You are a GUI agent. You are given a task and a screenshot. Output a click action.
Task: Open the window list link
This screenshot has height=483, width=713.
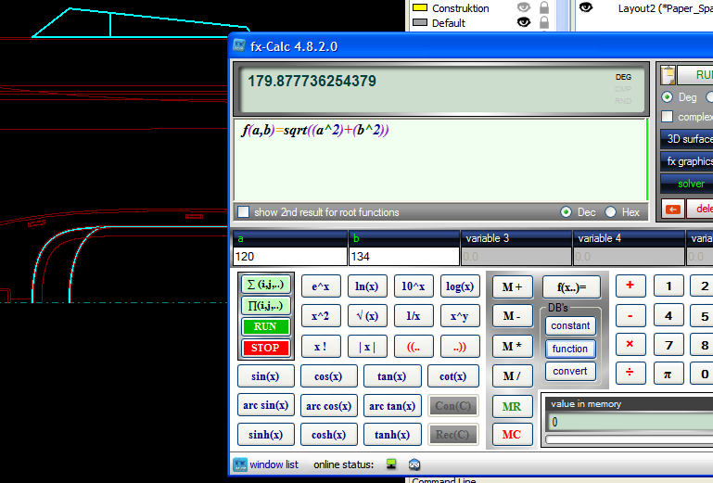[274, 464]
